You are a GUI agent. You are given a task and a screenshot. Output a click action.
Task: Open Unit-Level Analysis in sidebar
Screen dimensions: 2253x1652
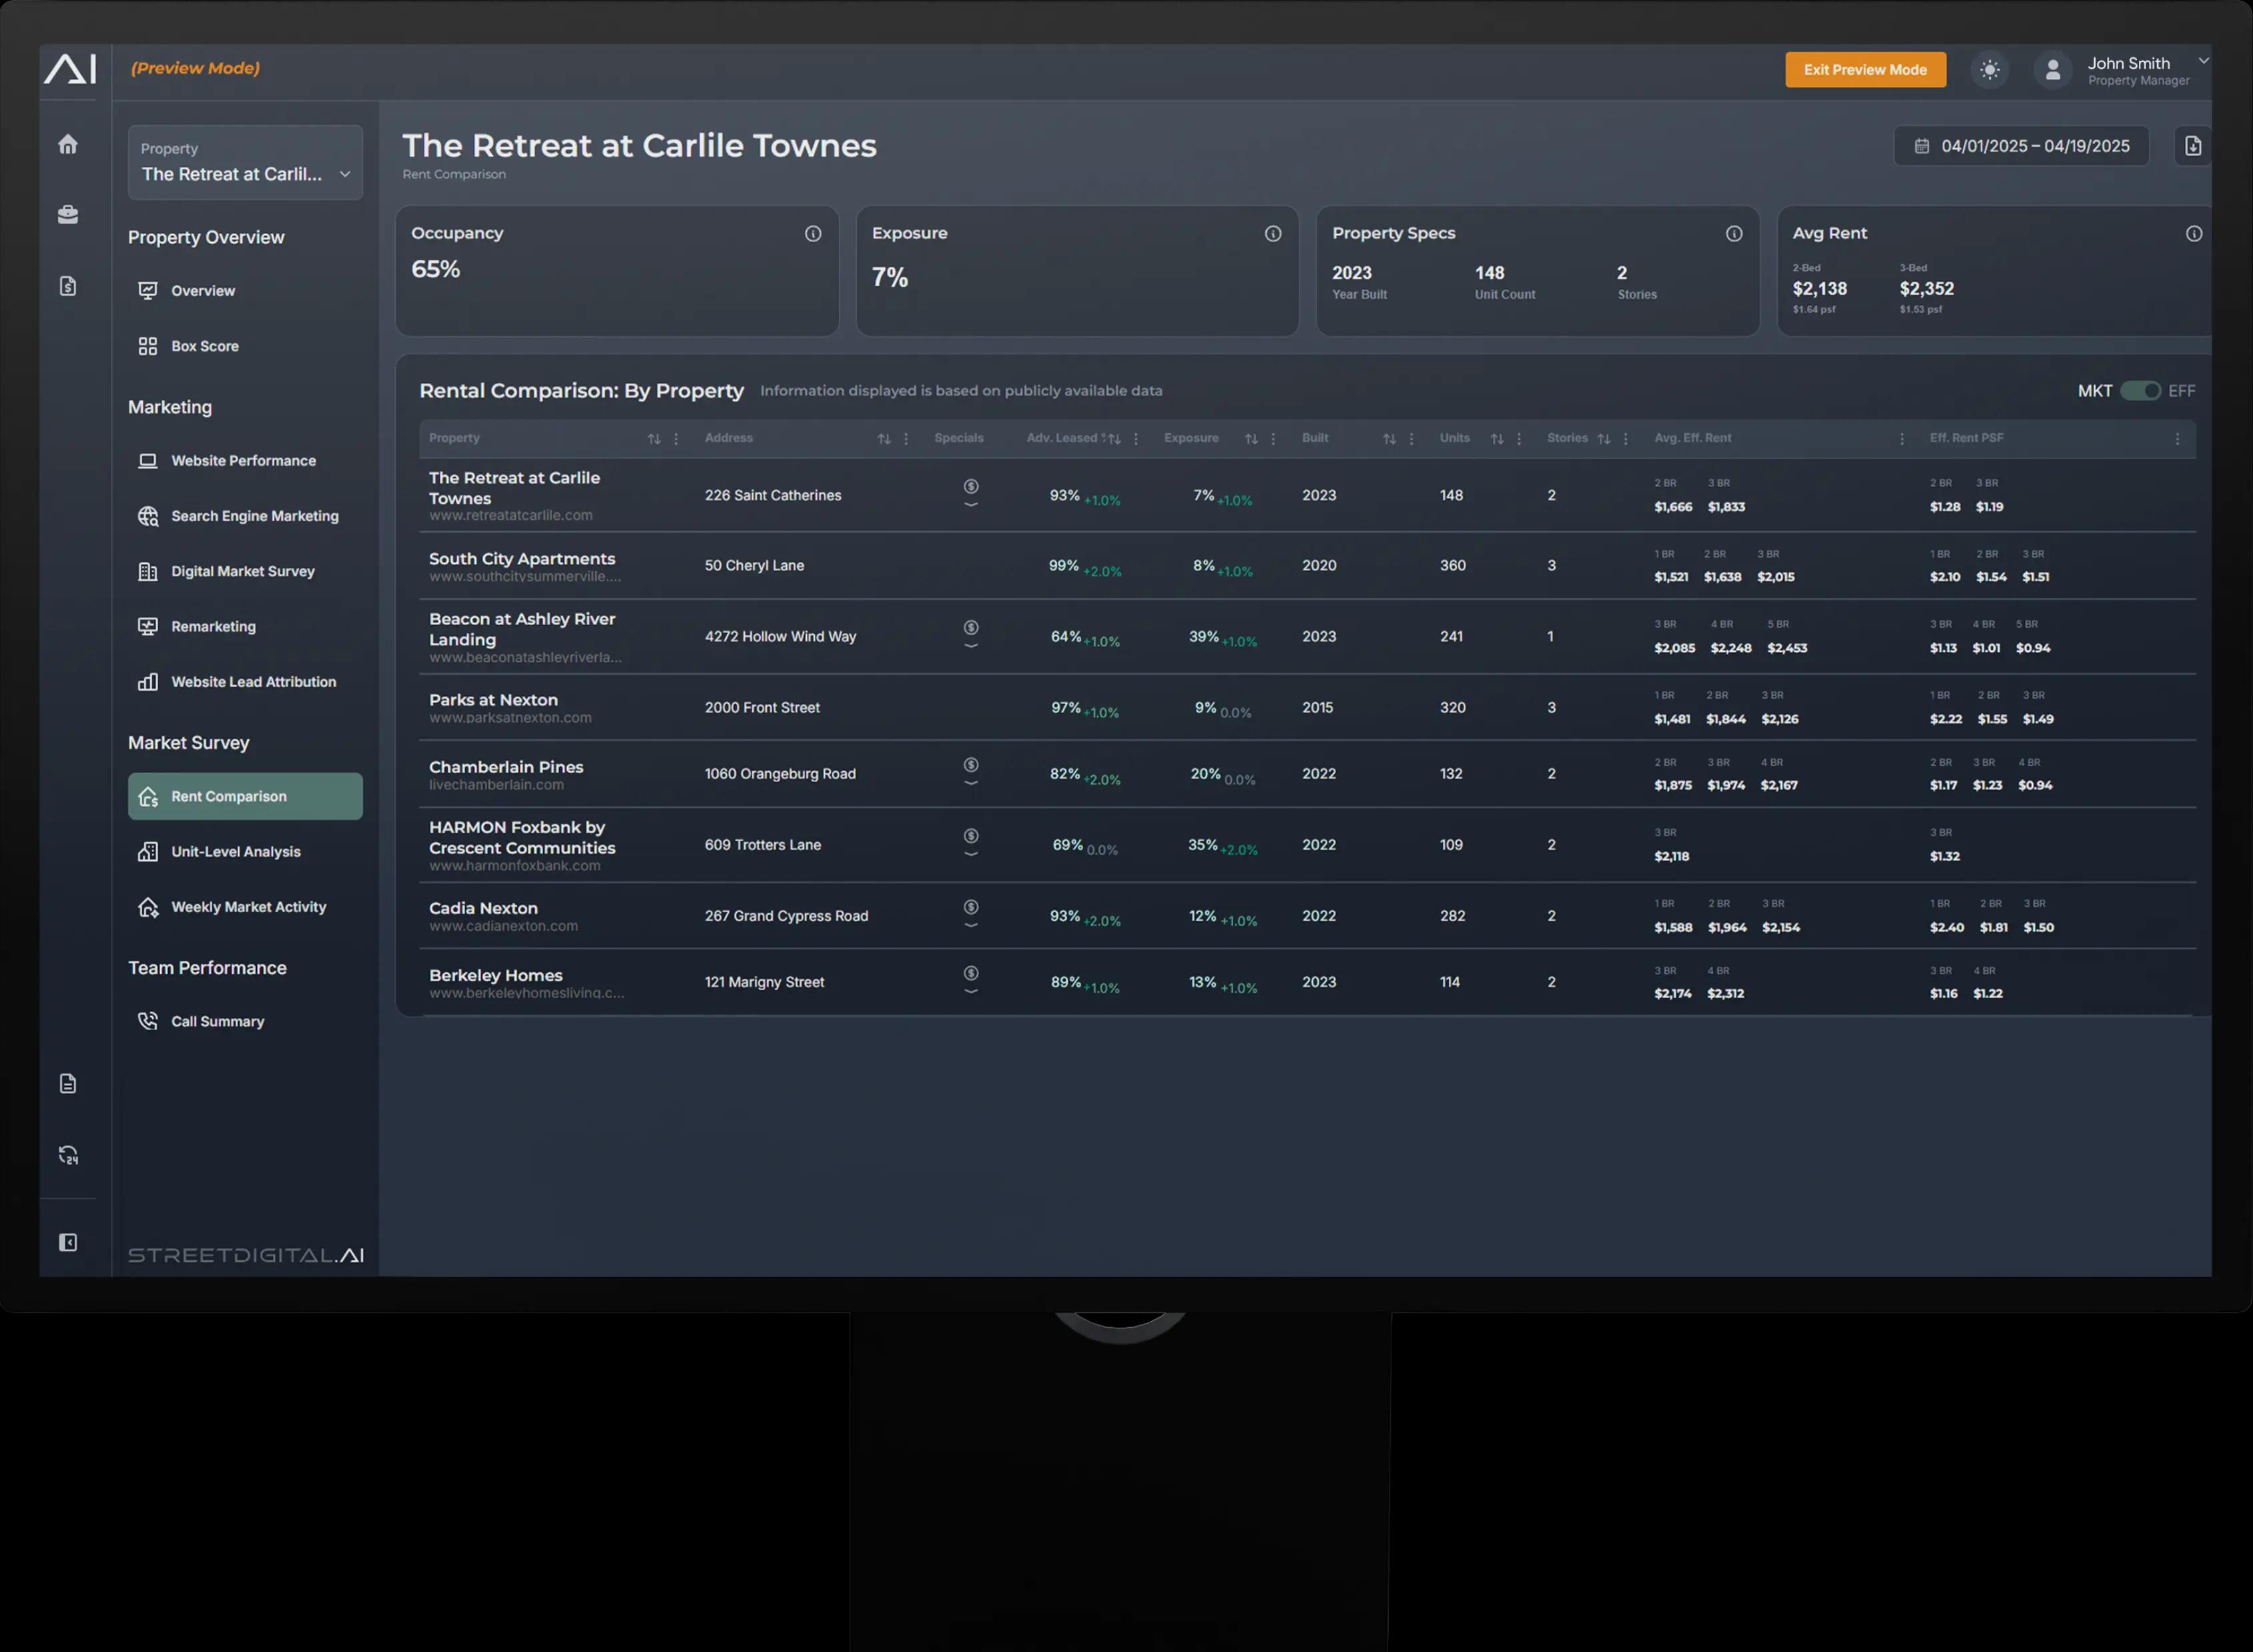click(x=235, y=852)
